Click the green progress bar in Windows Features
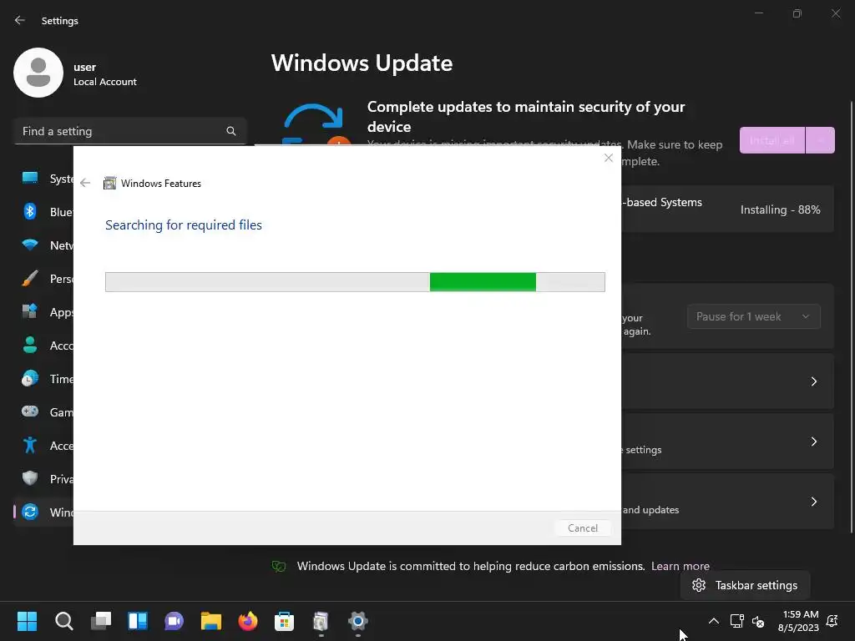Viewport: 855px width, 641px height. coord(483,282)
